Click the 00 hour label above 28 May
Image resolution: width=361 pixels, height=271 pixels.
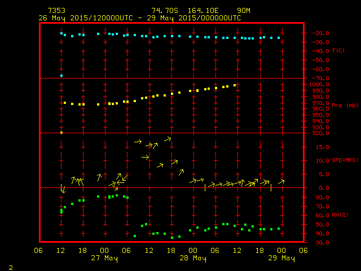pyautogui.click(x=193, y=251)
